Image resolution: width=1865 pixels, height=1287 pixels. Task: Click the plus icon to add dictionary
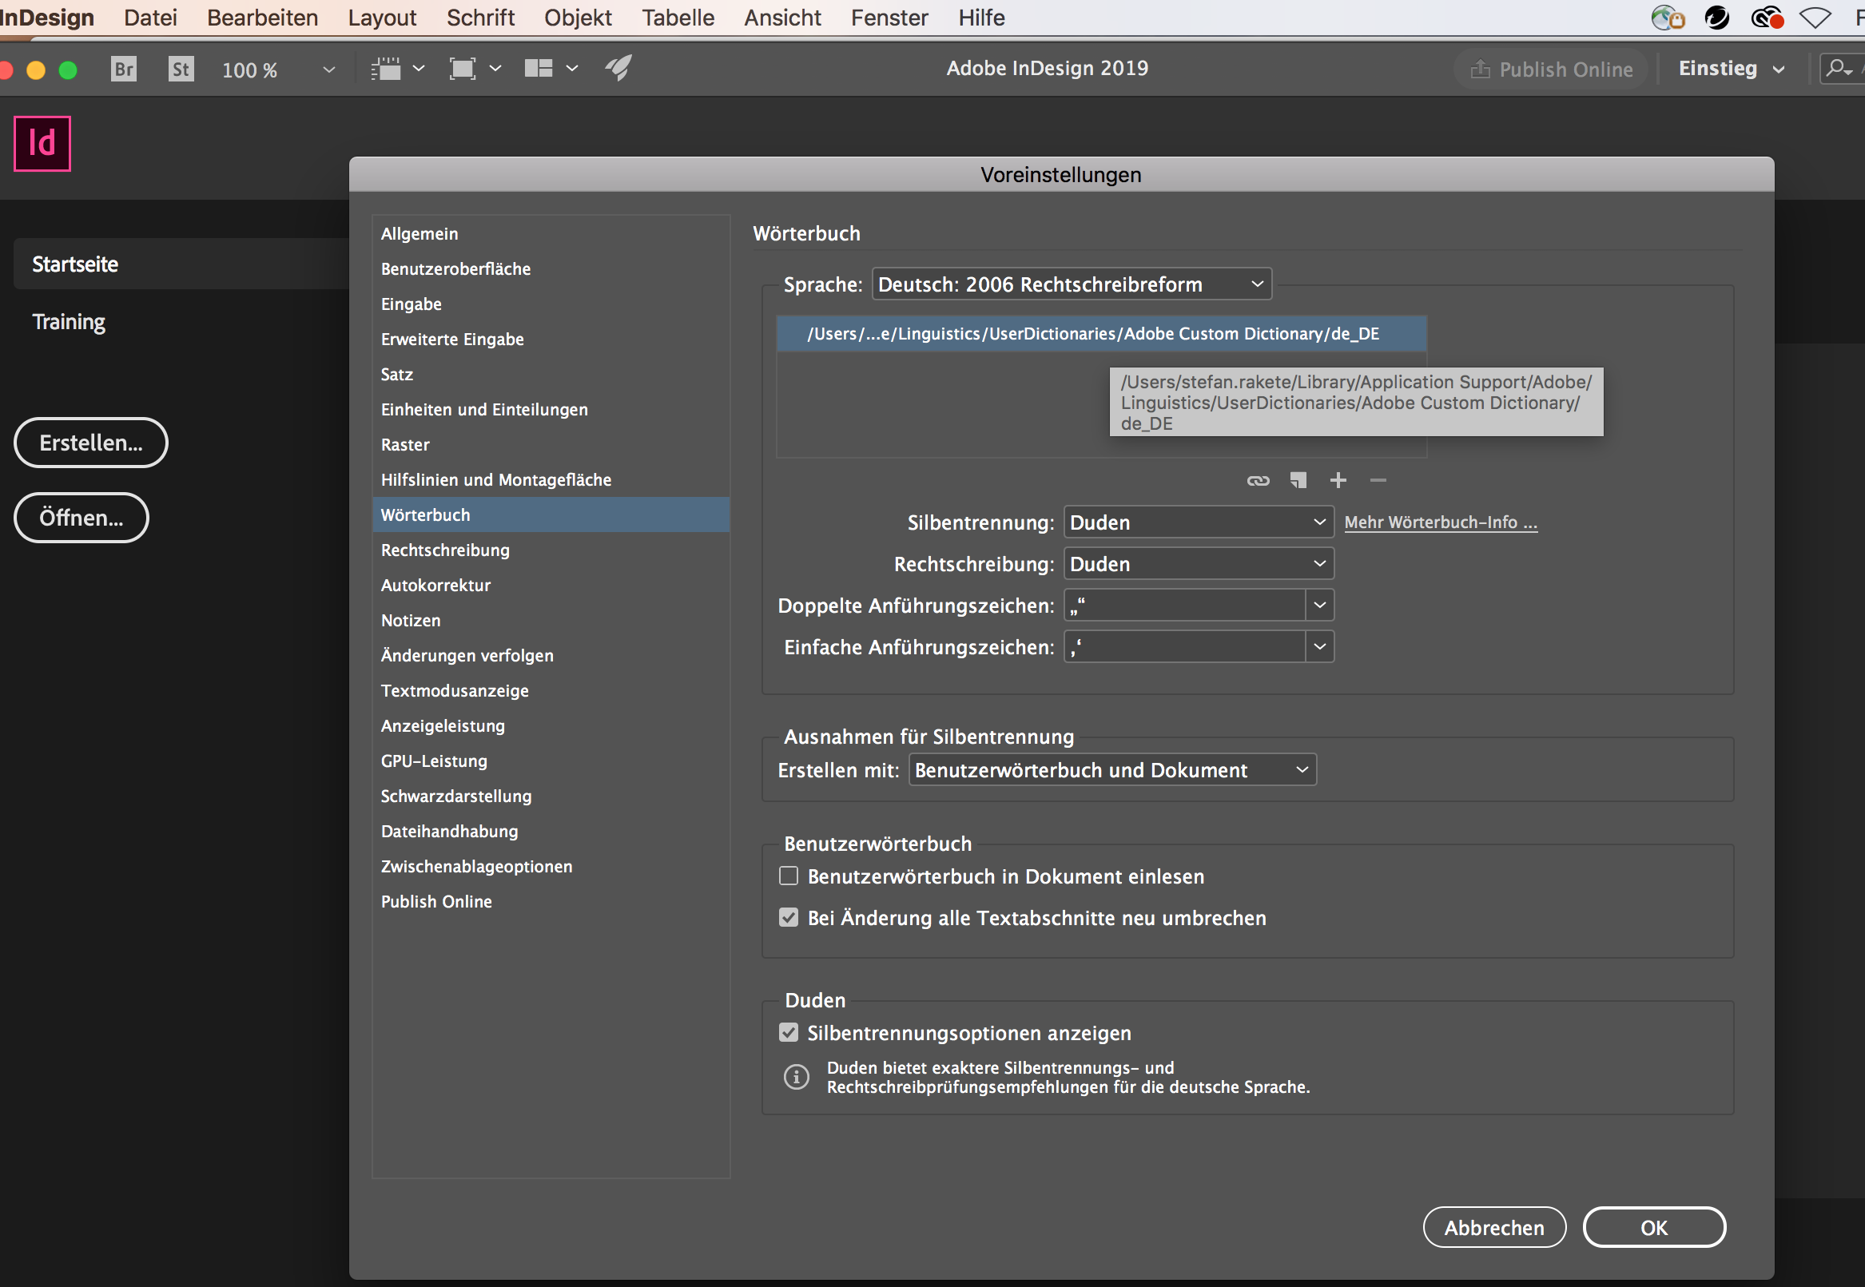(x=1338, y=481)
